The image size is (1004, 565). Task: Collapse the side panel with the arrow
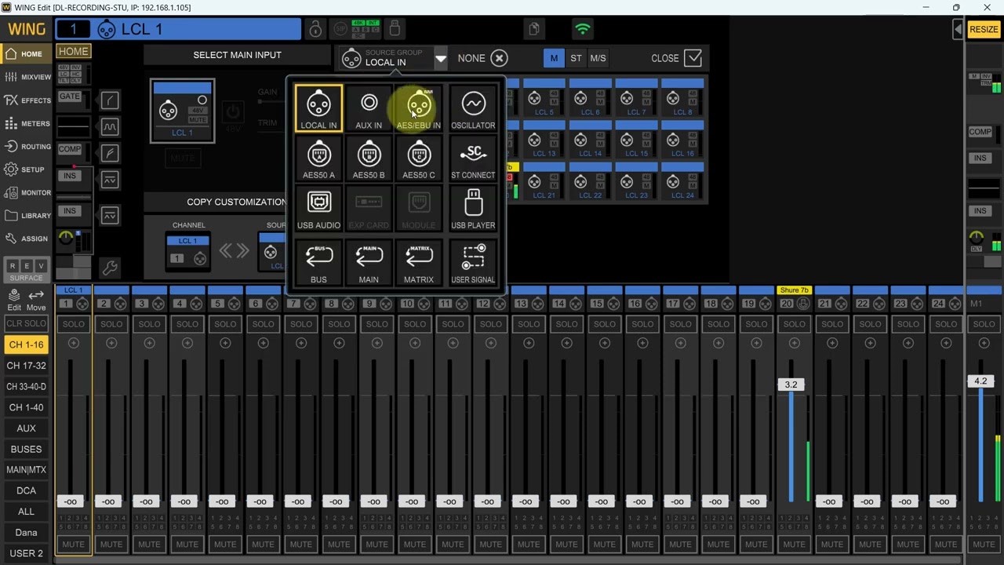coord(959,29)
